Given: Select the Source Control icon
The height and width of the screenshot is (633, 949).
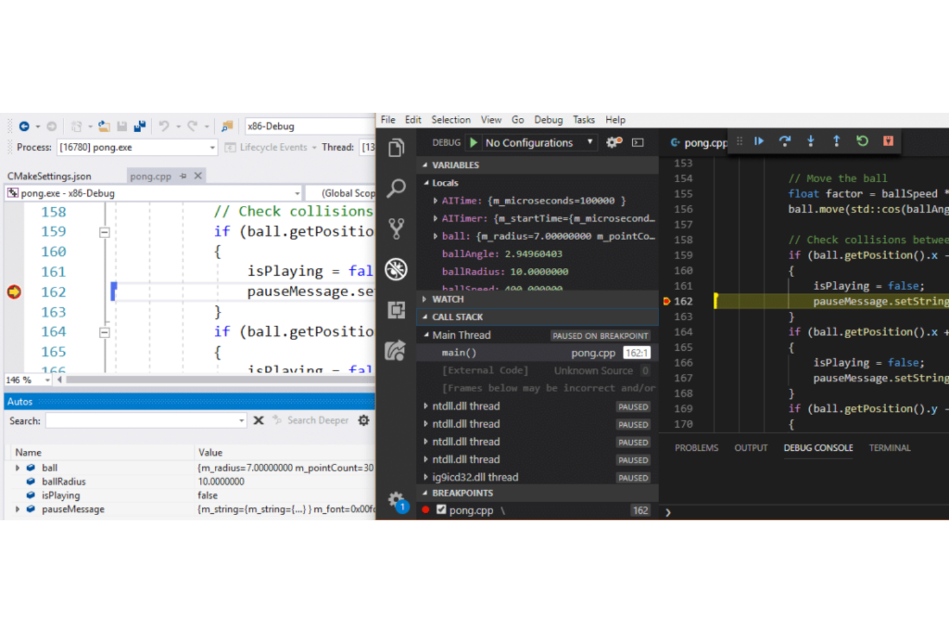Looking at the screenshot, I should [x=396, y=228].
